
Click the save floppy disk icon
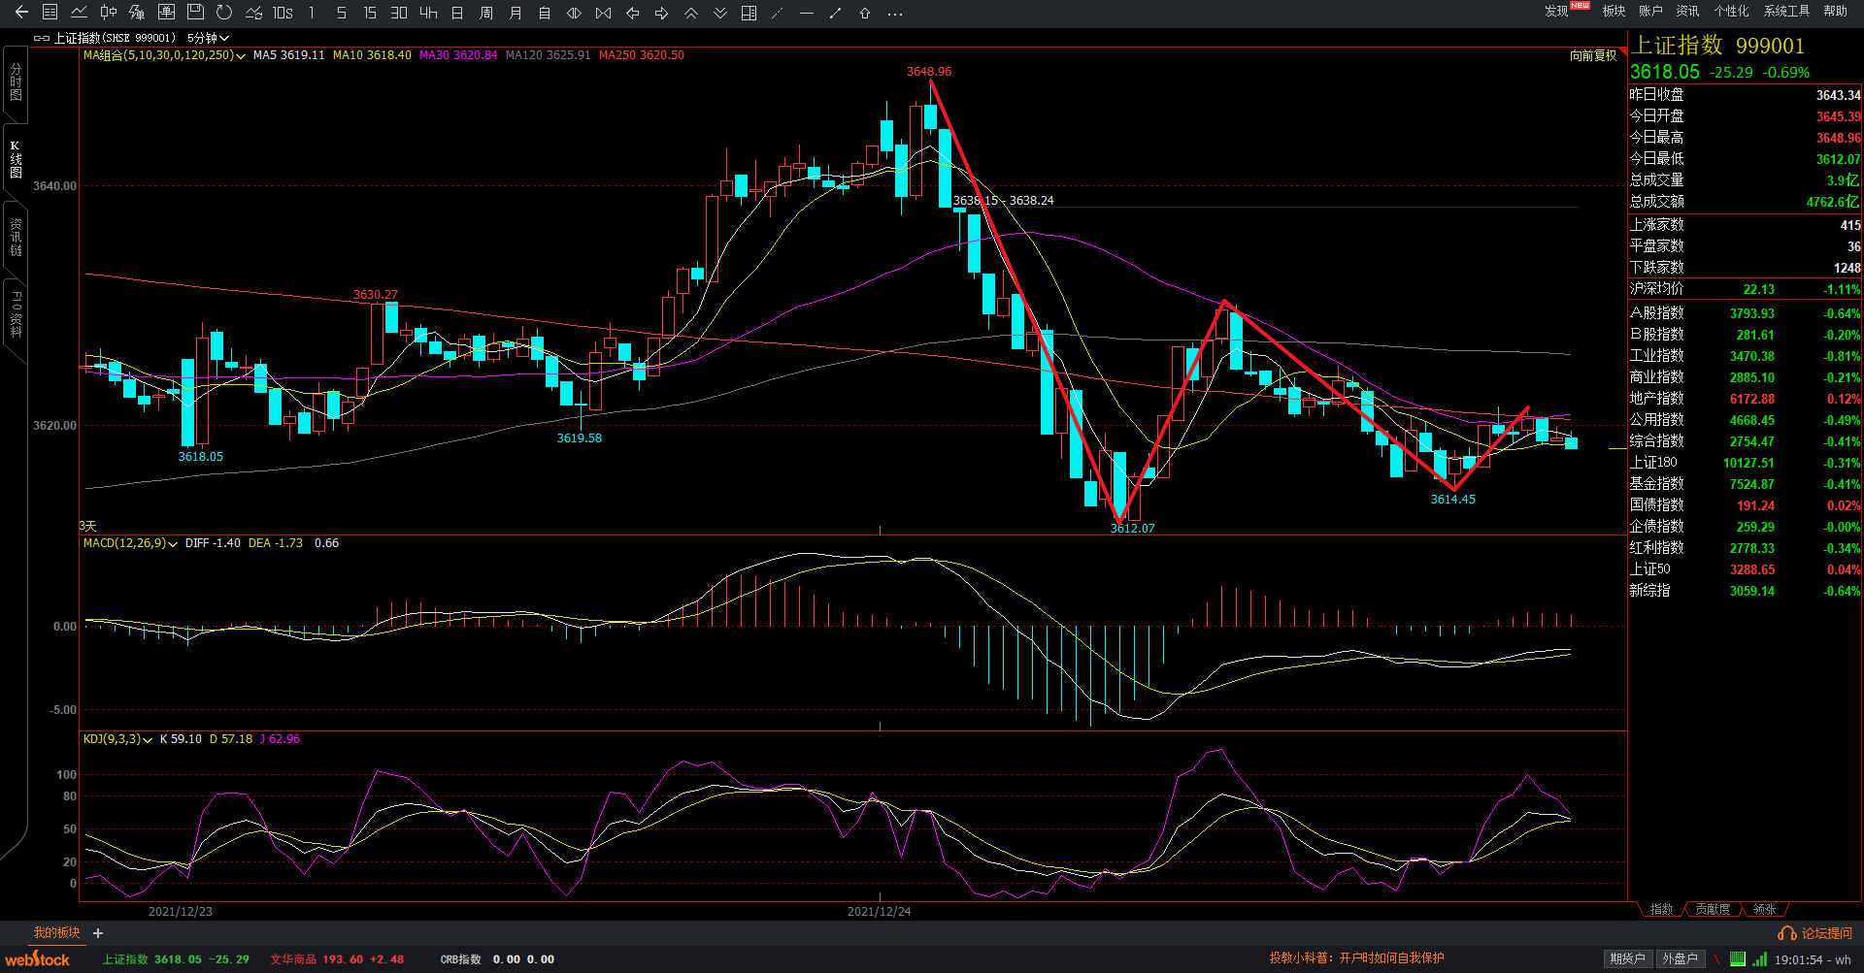(195, 13)
